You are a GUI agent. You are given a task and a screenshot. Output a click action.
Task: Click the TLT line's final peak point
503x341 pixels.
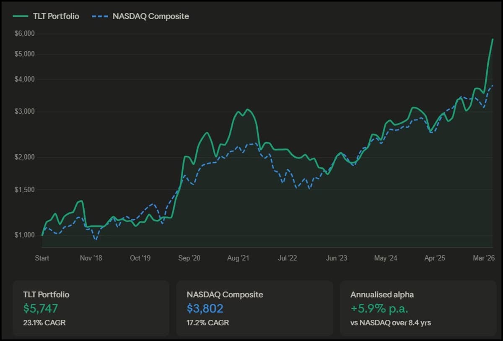click(493, 39)
